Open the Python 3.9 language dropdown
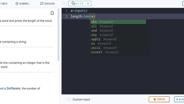The width and height of the screenshot is (184, 104). tap(80, 3)
